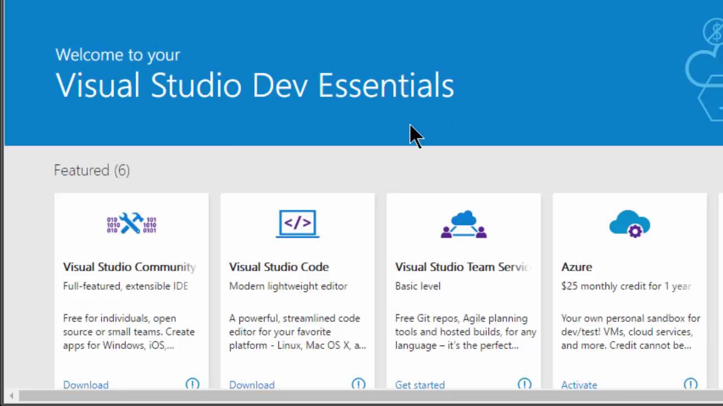The height and width of the screenshot is (406, 723).
Task: Download Visual Studio Code
Action: click(252, 385)
